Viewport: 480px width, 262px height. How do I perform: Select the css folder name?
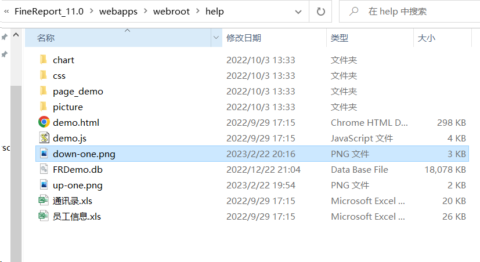(59, 75)
